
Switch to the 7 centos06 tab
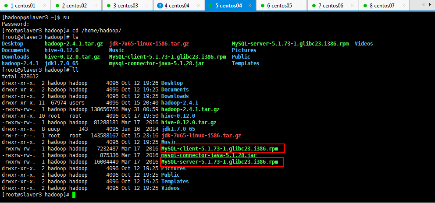(x=332, y=6)
